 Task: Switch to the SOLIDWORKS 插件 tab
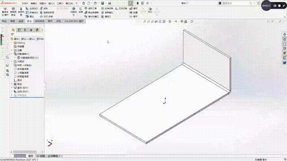(x=74, y=21)
